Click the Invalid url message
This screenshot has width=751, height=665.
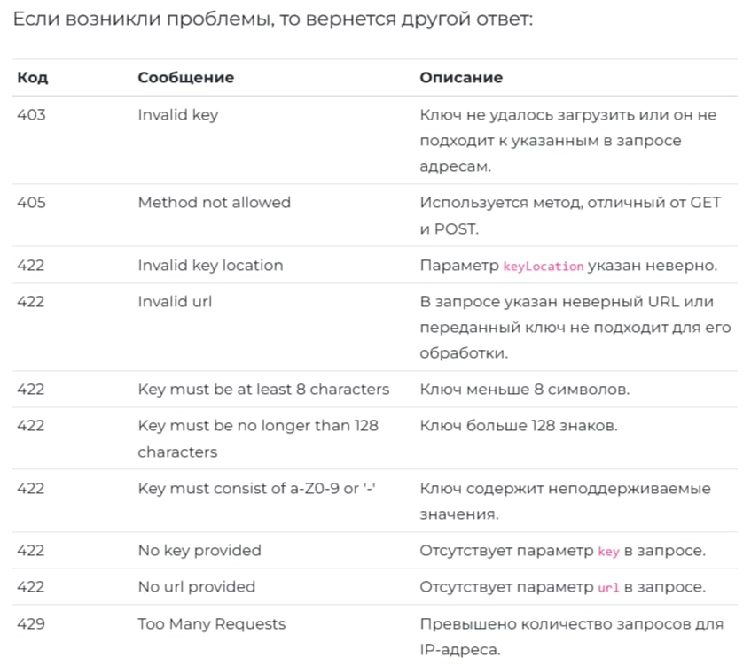click(x=175, y=301)
